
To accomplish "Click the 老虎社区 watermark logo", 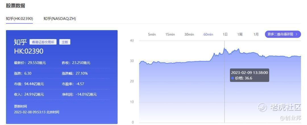I will click(262, 107).
